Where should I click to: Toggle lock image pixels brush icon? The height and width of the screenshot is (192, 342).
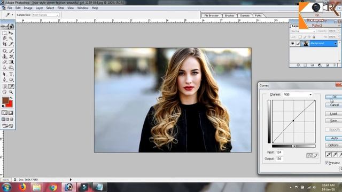point(305,37)
